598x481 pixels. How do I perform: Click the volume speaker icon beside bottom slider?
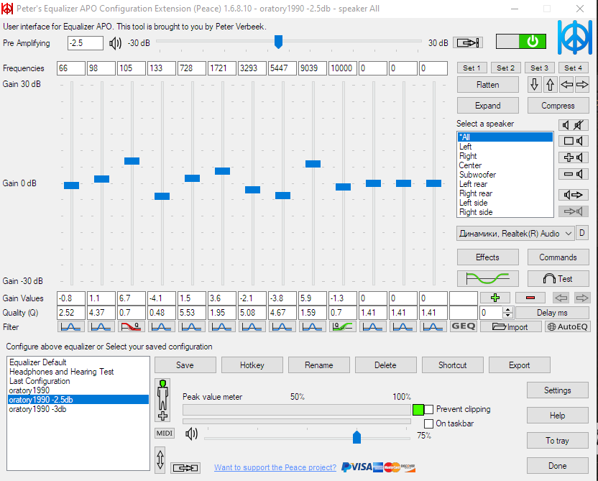pos(191,434)
